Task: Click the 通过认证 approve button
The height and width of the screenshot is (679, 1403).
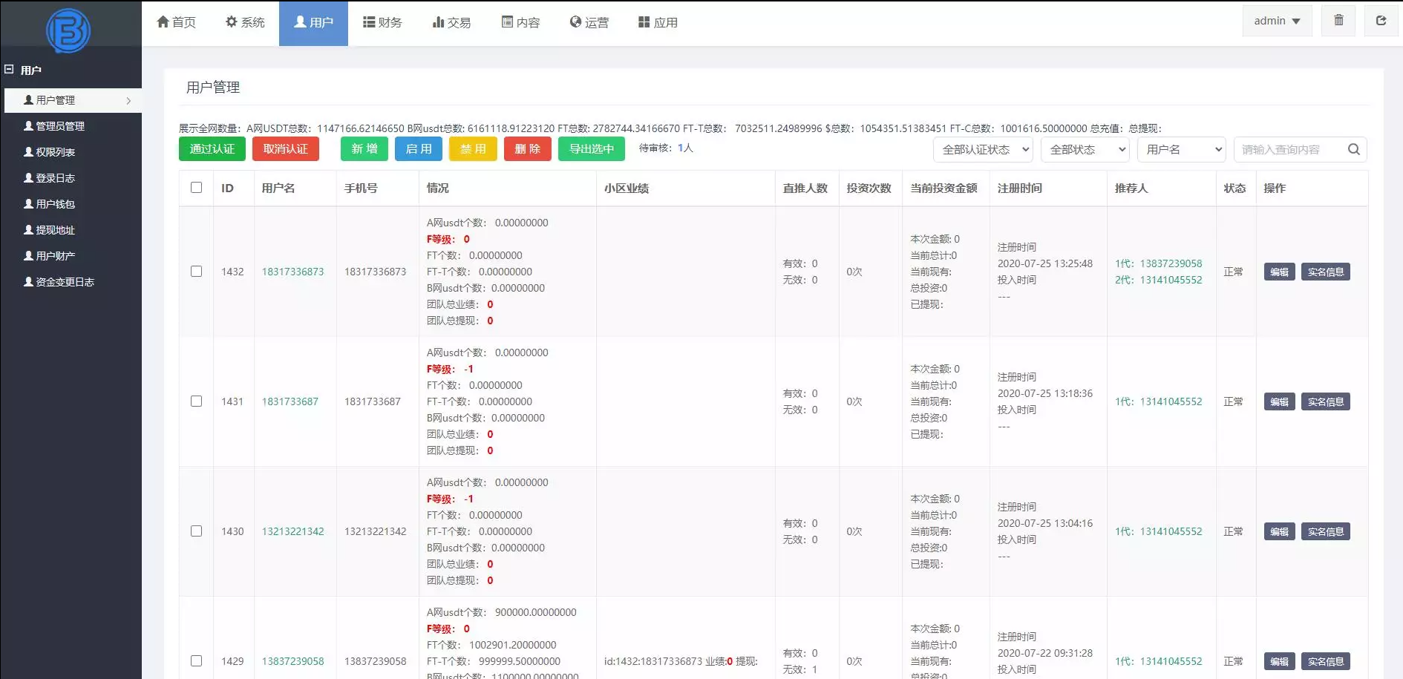Action: 212,148
